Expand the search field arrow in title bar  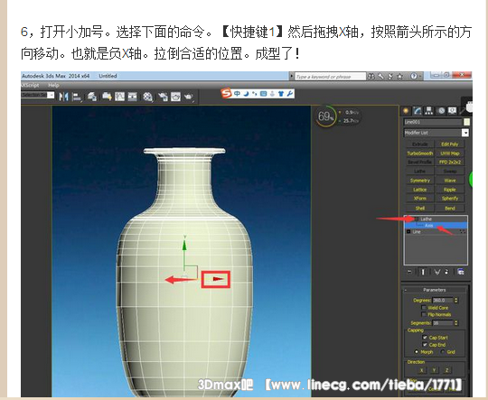point(291,76)
